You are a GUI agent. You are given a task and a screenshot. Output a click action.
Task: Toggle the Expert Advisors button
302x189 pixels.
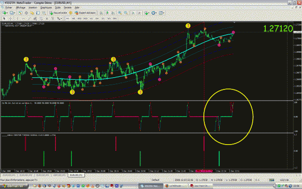86,13
